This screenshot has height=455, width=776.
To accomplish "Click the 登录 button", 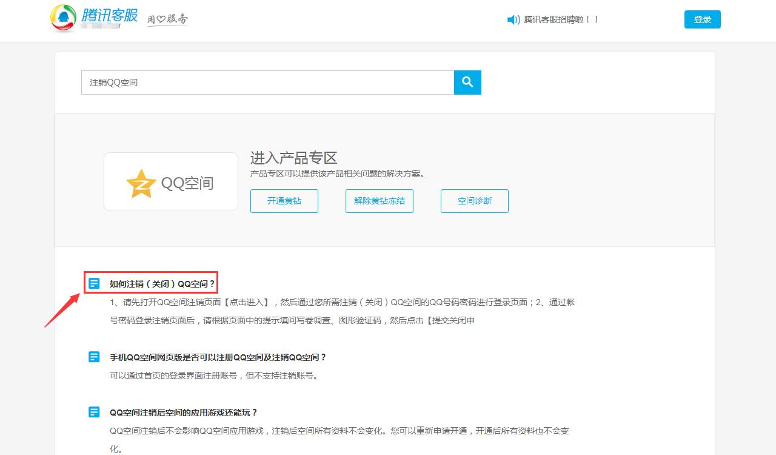I will click(701, 19).
